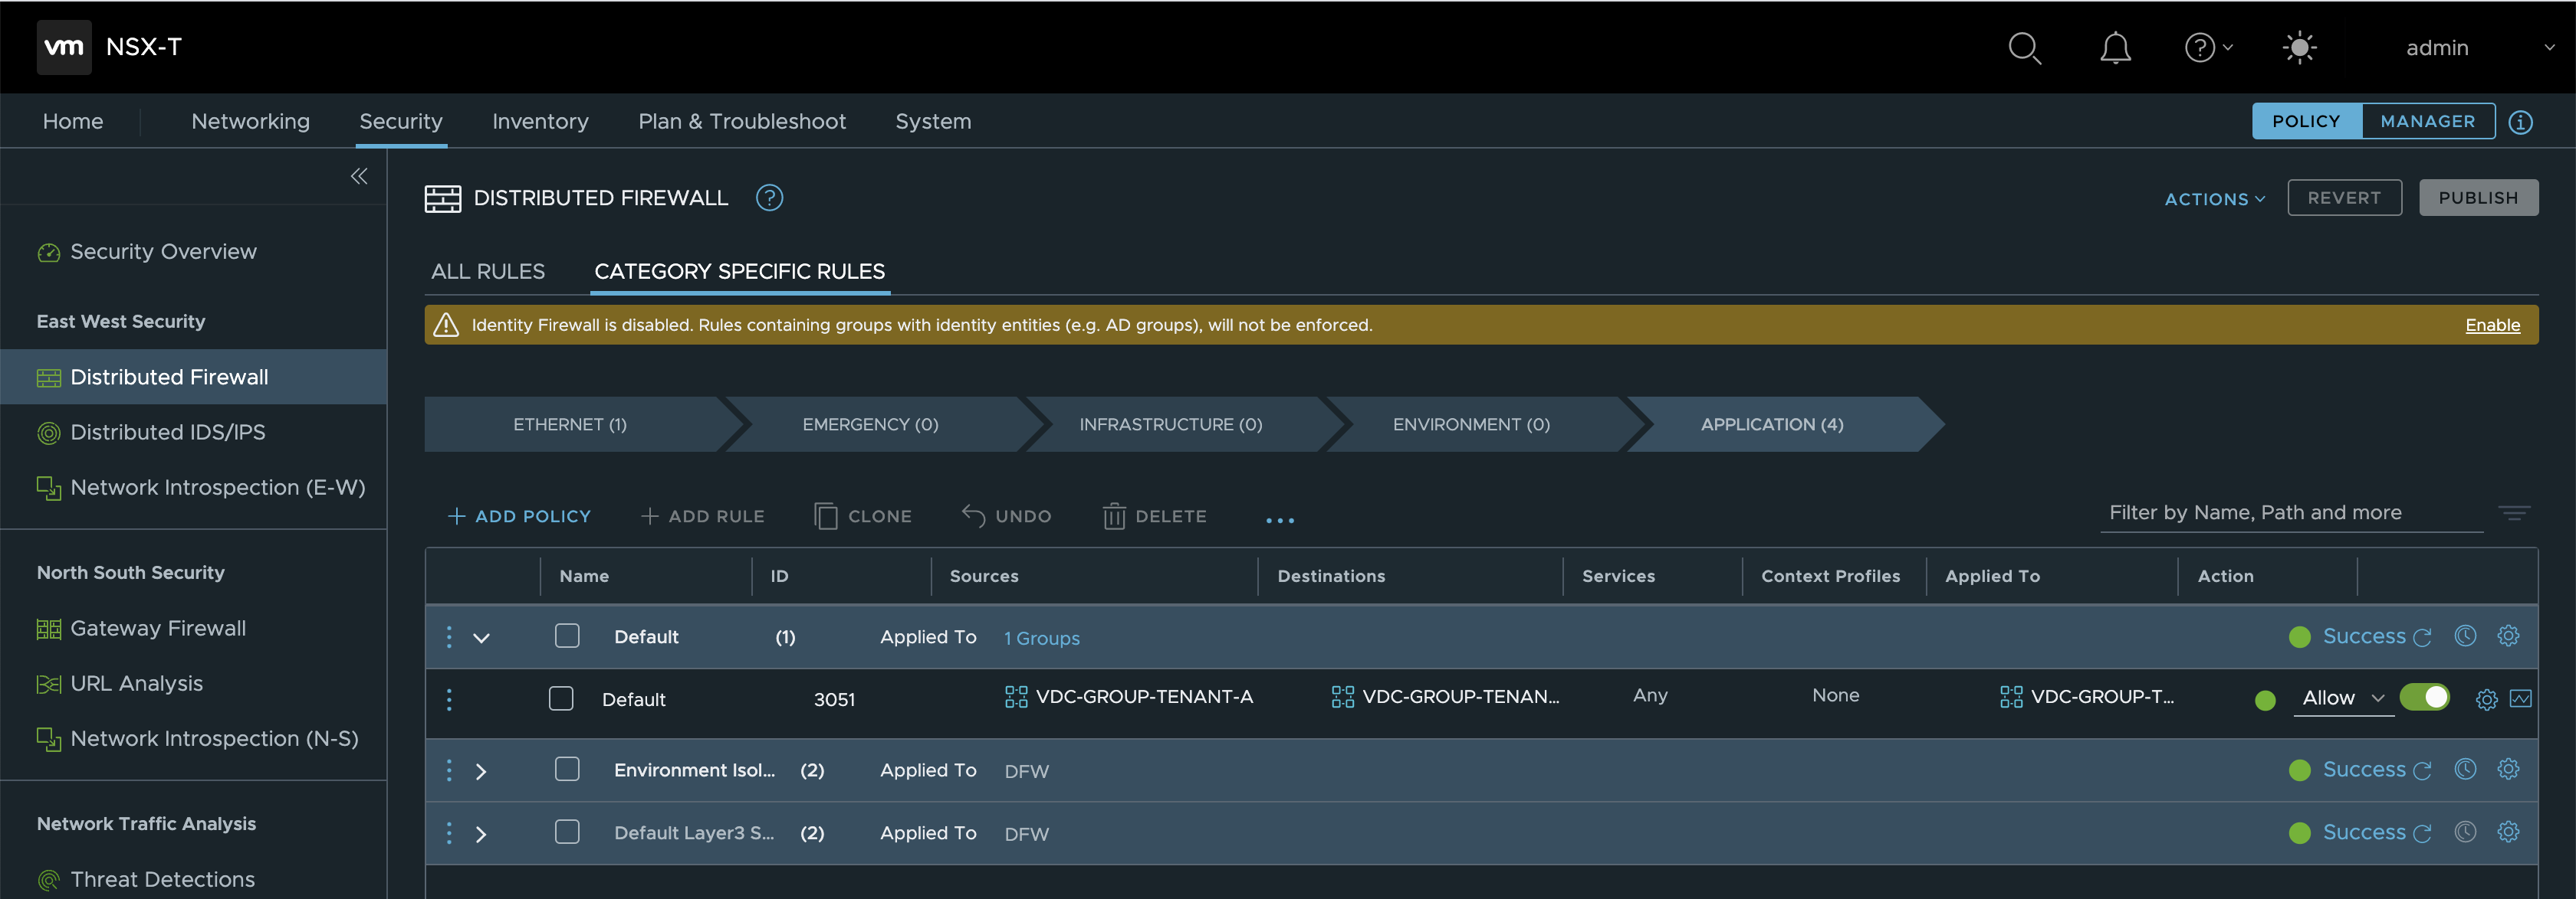Switch to the ALL RULES tab

(488, 272)
